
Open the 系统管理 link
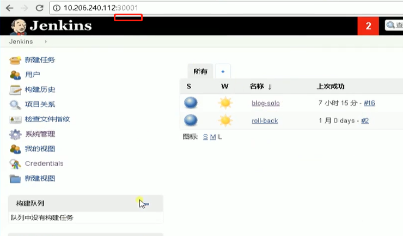click(x=40, y=134)
